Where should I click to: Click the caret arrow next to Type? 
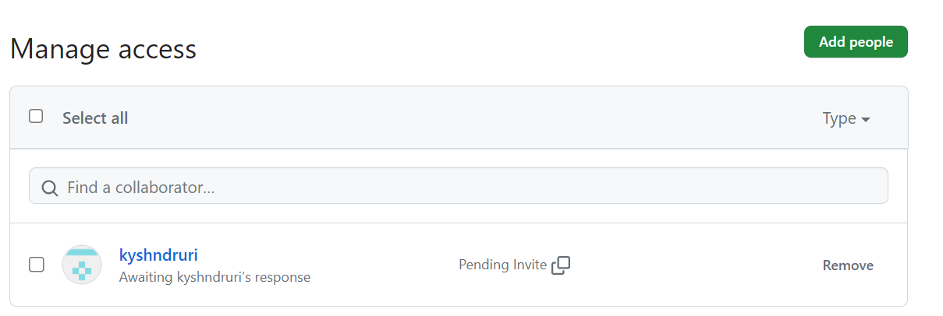pyautogui.click(x=865, y=119)
